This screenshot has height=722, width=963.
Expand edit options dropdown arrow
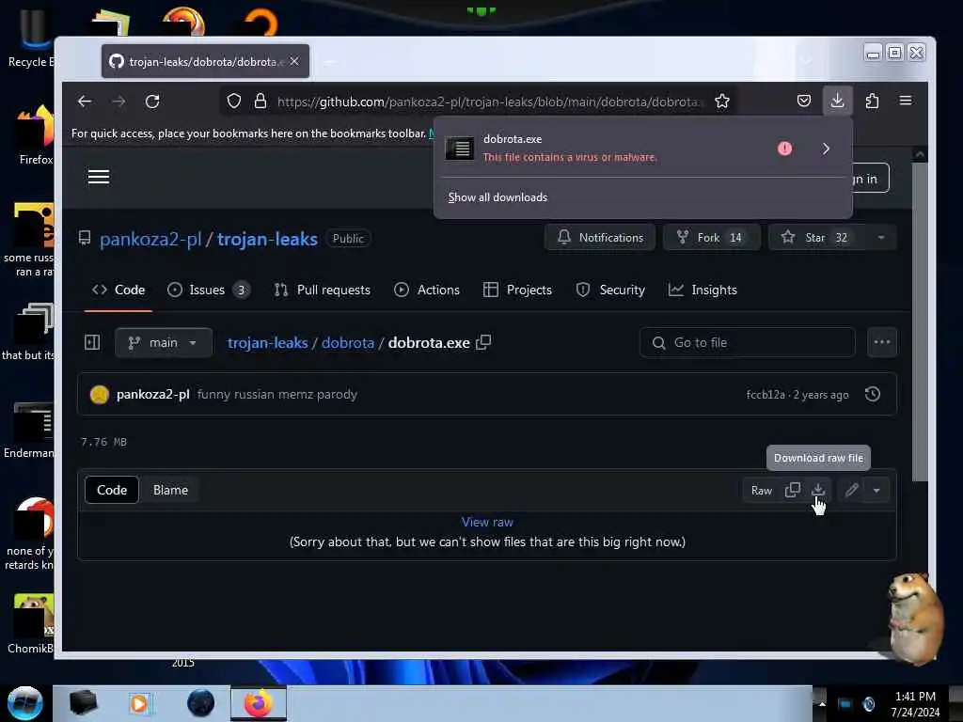point(876,490)
